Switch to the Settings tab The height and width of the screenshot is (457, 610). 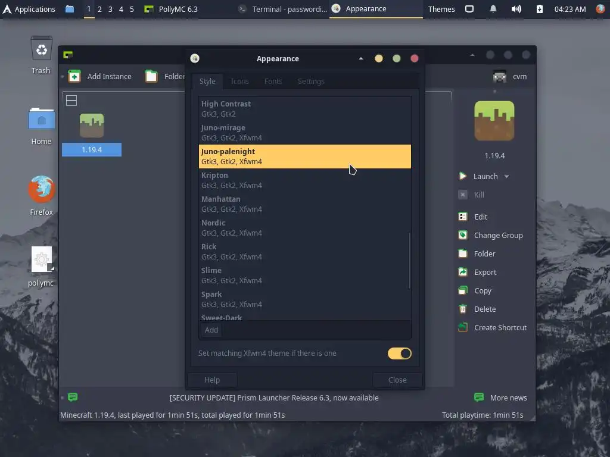311,81
